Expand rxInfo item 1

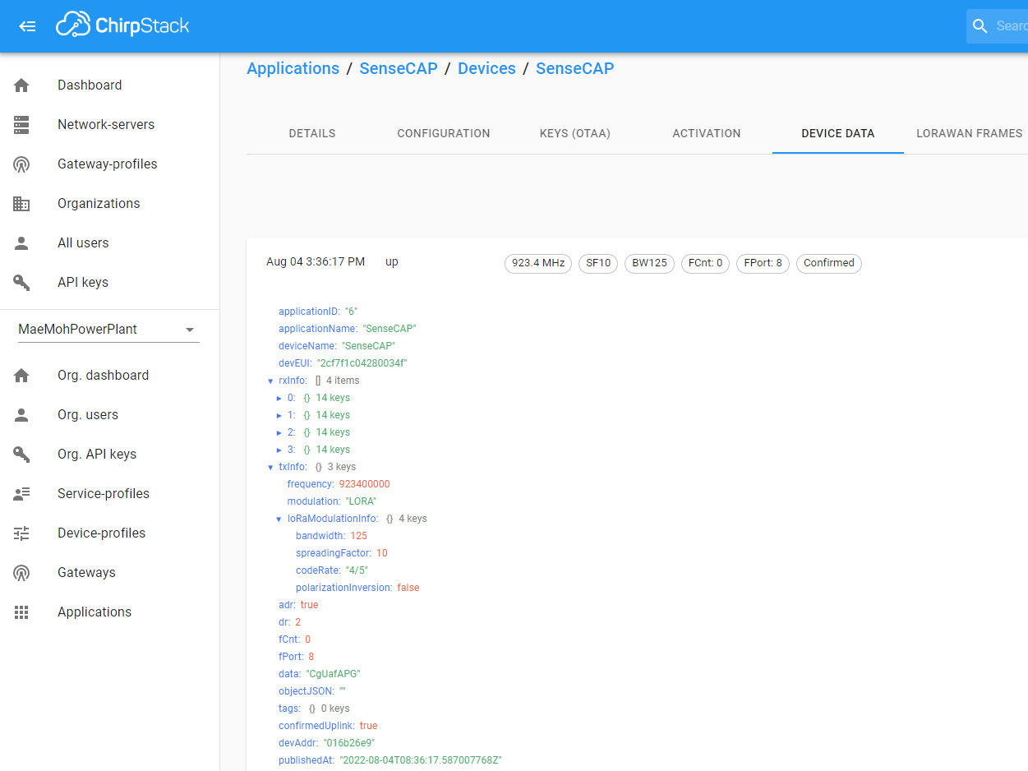[279, 415]
